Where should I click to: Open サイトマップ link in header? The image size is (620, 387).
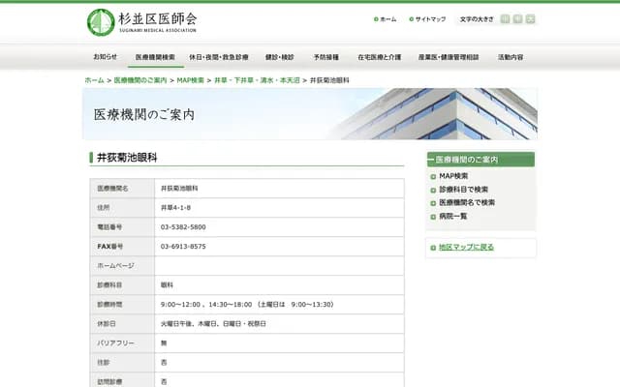pos(427,19)
